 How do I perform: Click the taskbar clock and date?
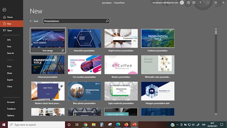coord(212,125)
